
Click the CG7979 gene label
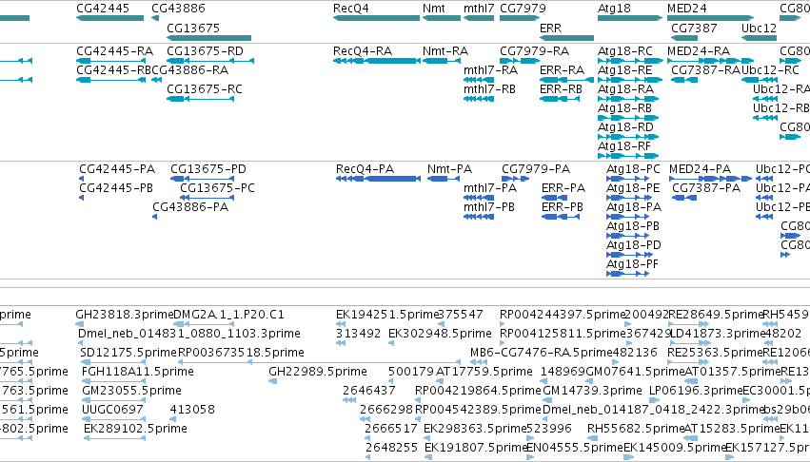pos(523,9)
